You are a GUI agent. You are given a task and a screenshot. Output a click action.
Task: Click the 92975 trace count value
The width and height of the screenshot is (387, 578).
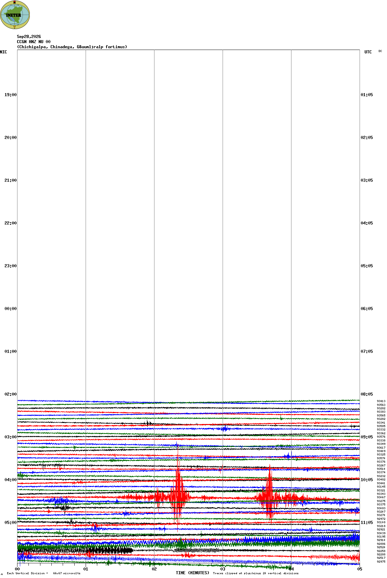pos(381,562)
